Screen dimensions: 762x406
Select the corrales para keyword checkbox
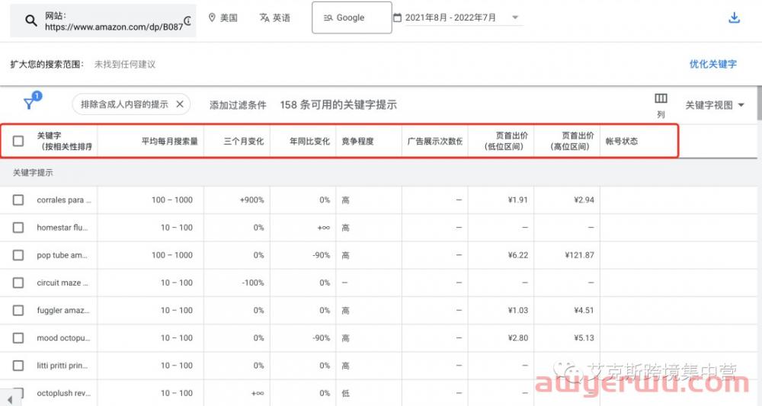[x=18, y=200]
